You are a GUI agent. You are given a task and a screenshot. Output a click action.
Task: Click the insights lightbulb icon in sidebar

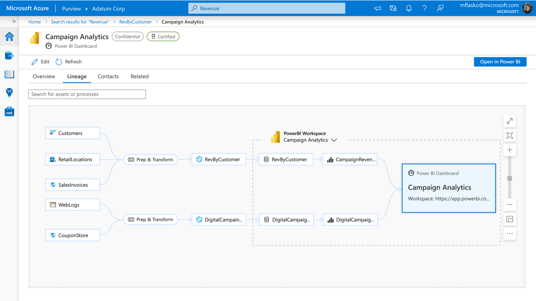9,93
